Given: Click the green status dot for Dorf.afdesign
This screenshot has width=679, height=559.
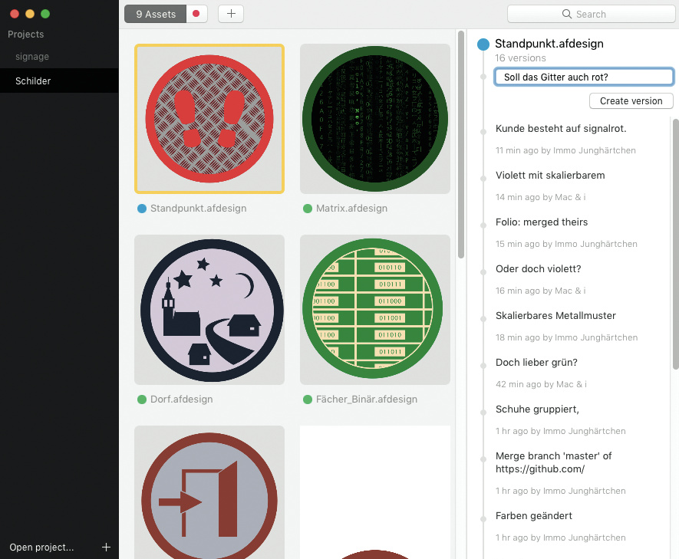Looking at the screenshot, I should point(142,400).
